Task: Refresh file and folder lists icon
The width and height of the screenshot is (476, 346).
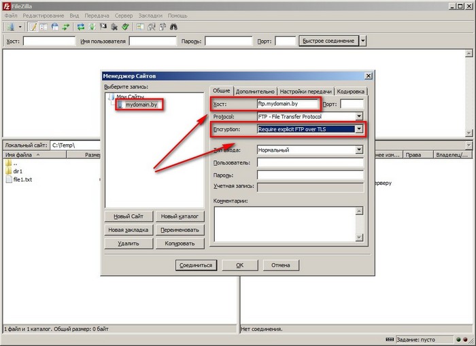Action: pyautogui.click(x=81, y=27)
